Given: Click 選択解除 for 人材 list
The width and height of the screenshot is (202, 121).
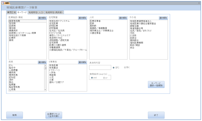Looking at the screenshot, I should 123,18.
